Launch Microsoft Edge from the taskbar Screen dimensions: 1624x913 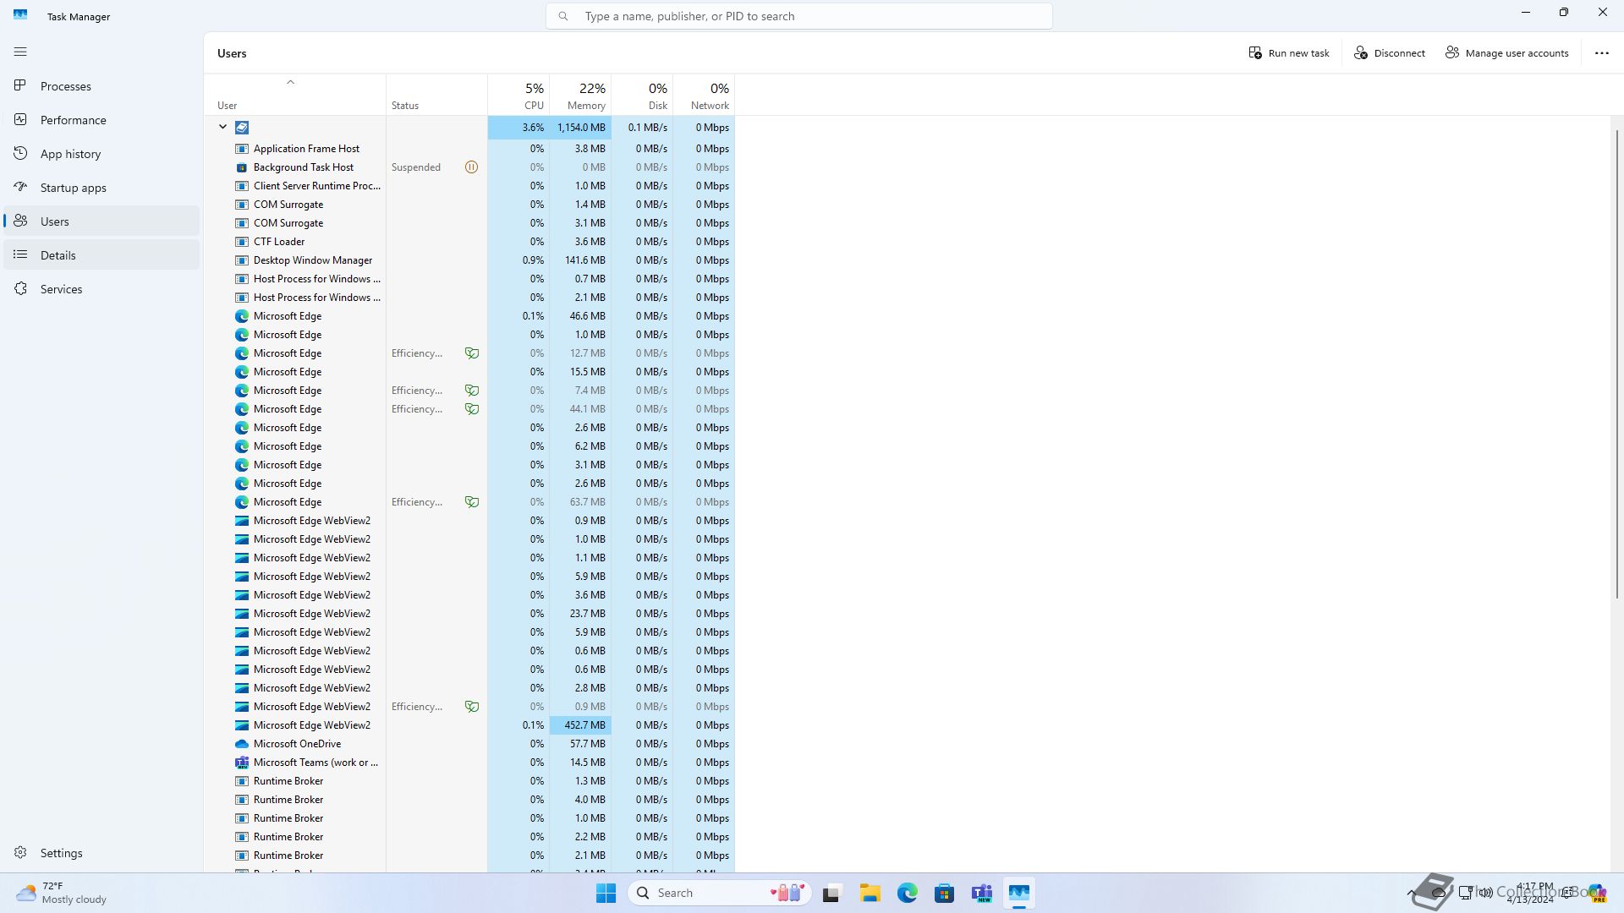click(x=908, y=893)
